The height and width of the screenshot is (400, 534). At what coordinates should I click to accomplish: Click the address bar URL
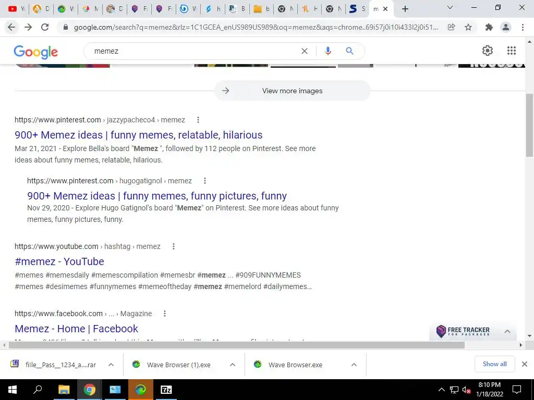(256, 27)
